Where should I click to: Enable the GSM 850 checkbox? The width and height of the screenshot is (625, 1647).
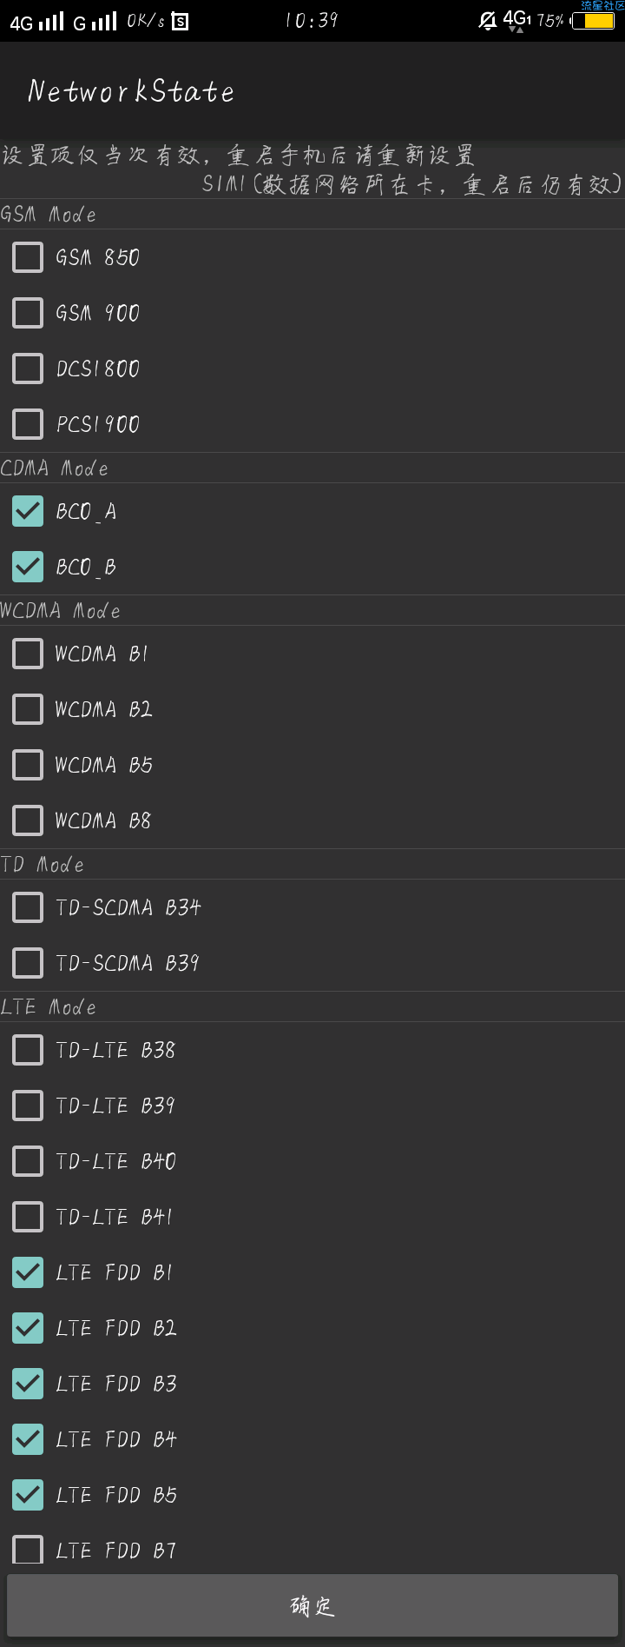click(x=28, y=257)
